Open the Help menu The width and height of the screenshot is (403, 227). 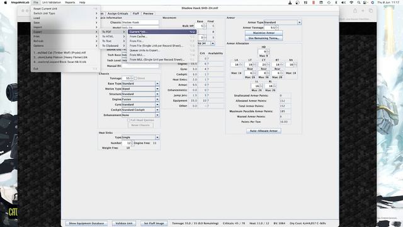[82, 3]
